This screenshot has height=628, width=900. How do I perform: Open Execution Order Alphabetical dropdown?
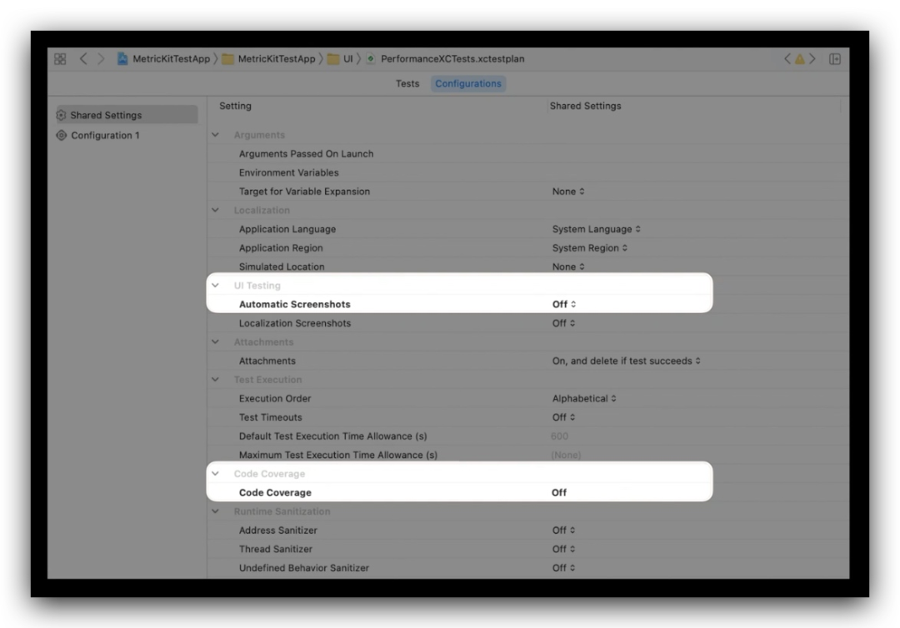tap(584, 399)
